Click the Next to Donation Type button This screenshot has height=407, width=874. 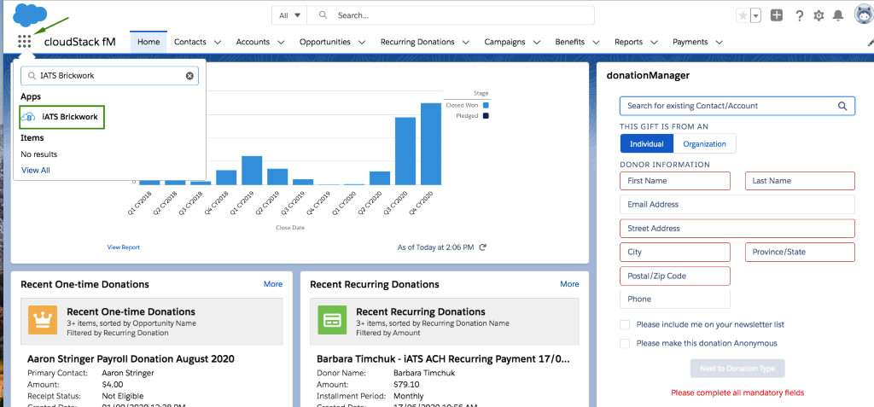(737, 369)
